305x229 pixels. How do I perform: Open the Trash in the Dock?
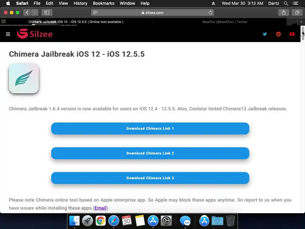[x=231, y=221]
